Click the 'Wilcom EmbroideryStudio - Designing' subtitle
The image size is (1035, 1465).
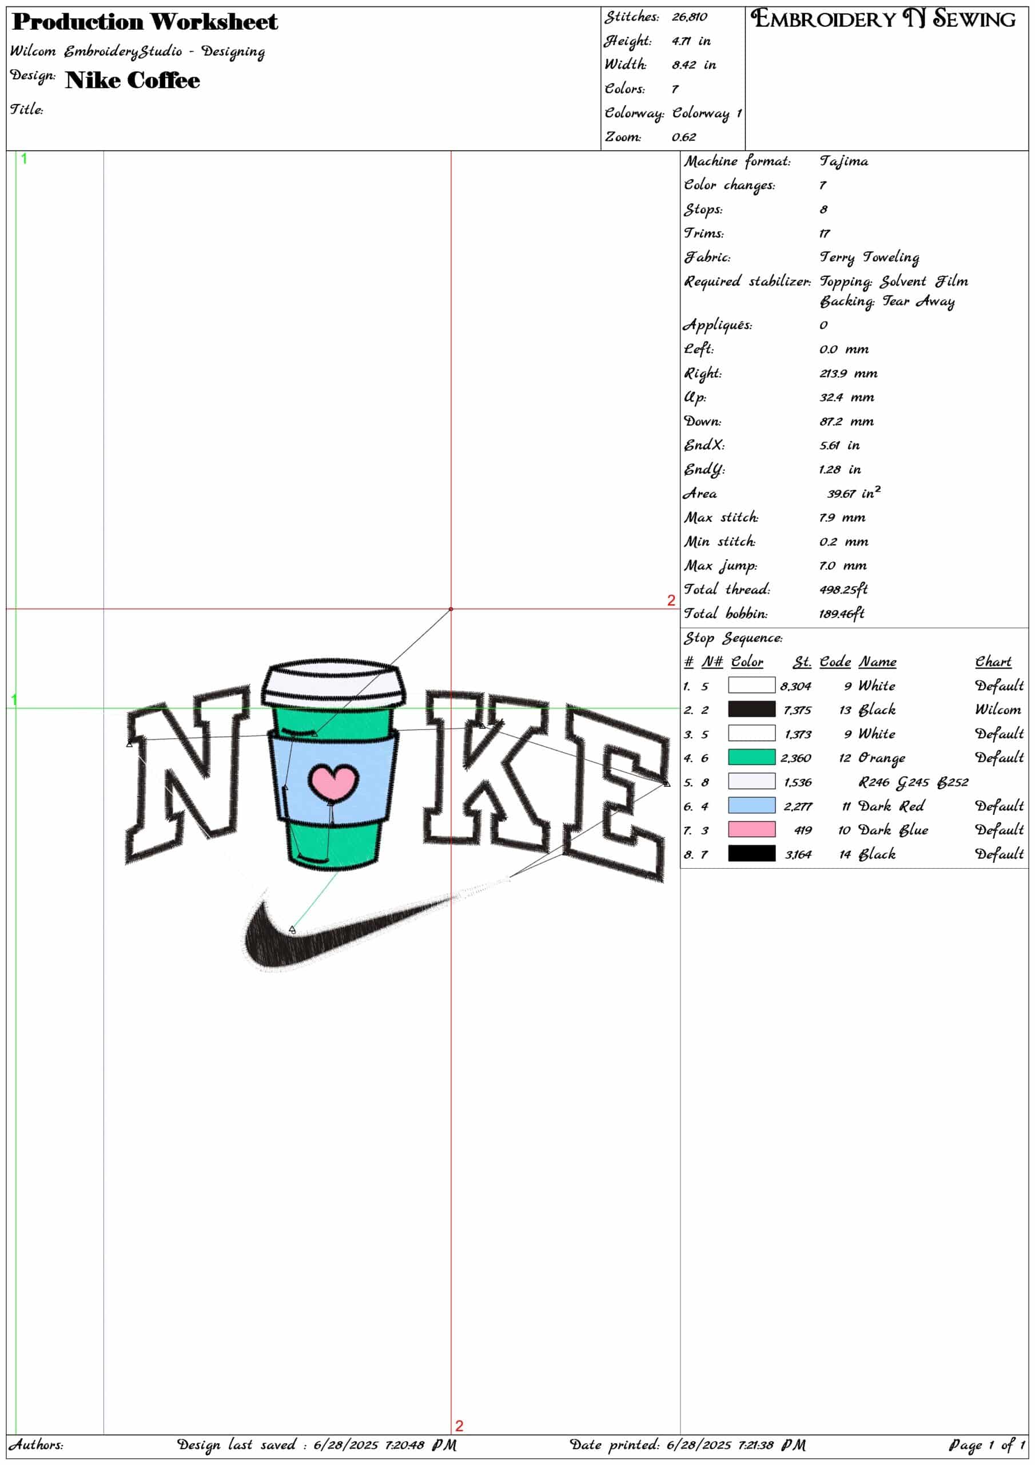[x=137, y=51]
